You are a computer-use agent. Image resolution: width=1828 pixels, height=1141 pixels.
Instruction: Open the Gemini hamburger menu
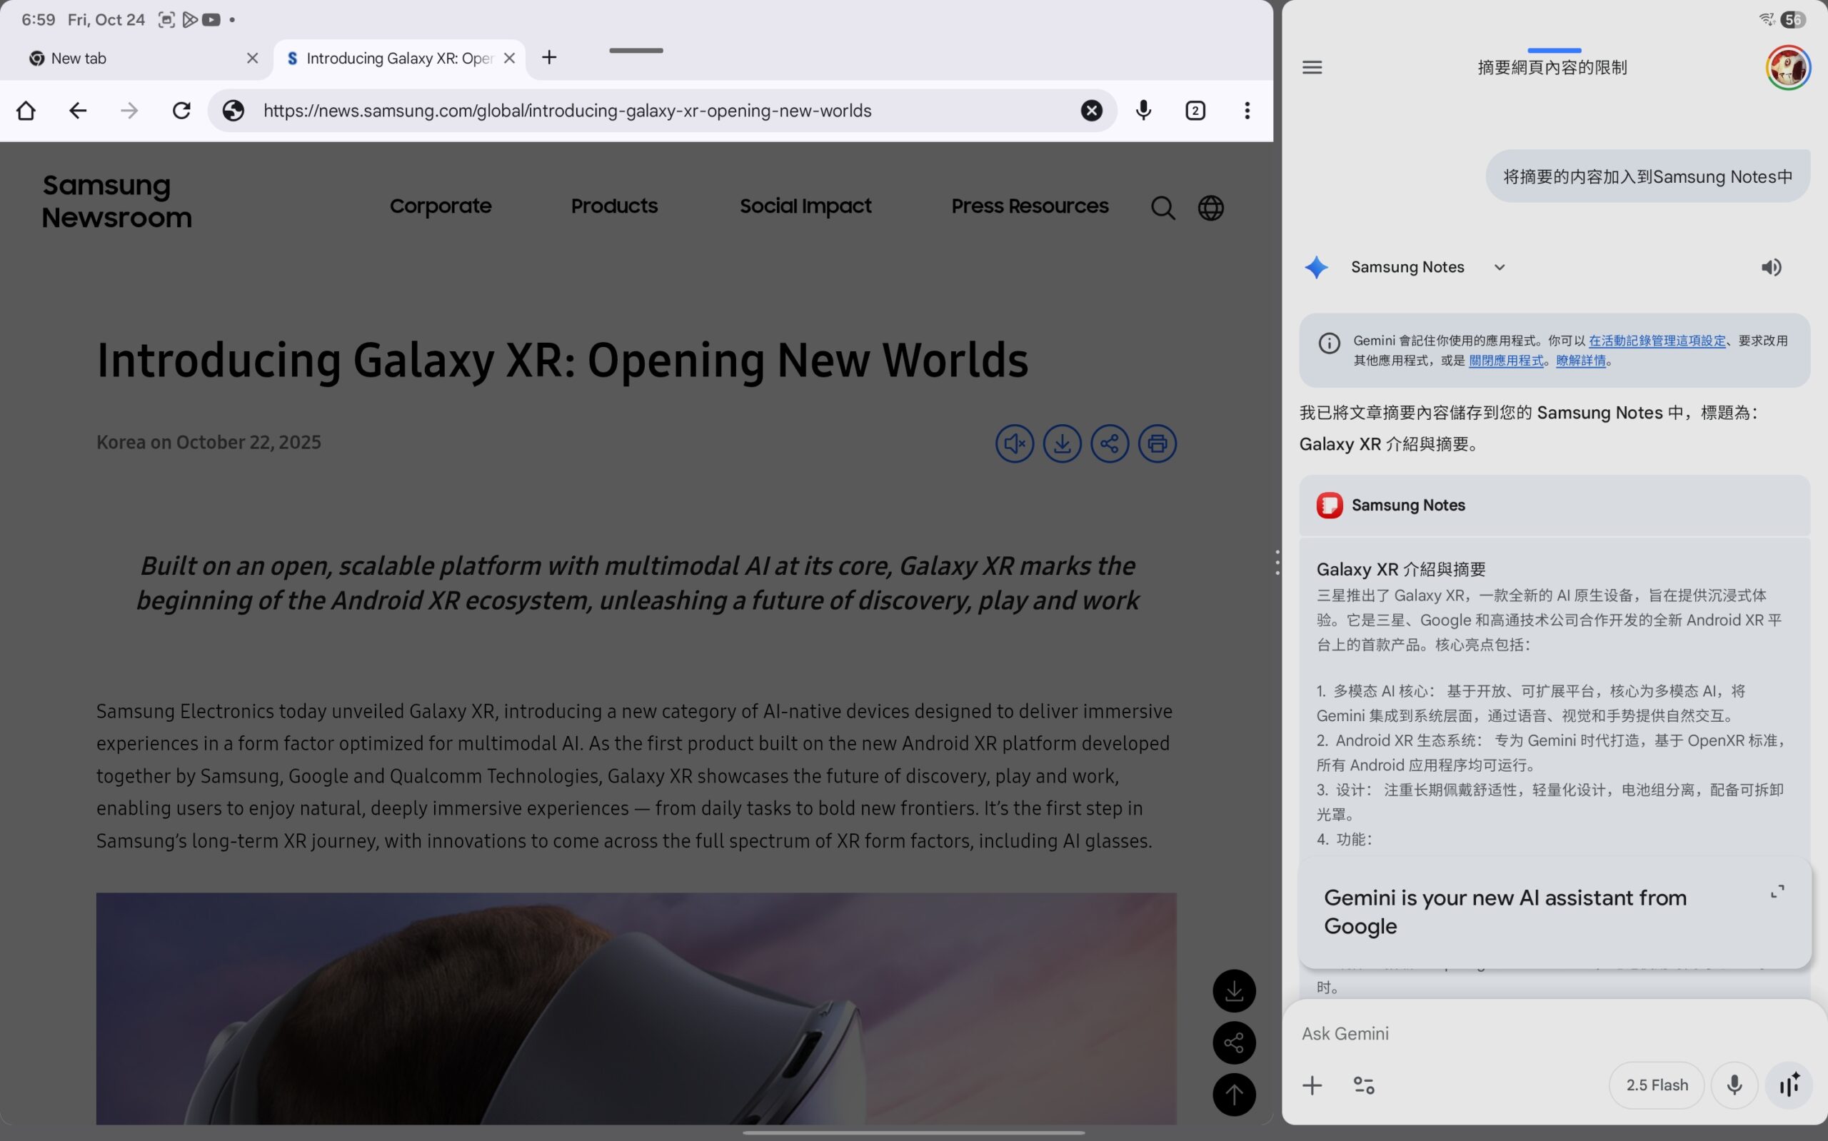[1312, 67]
